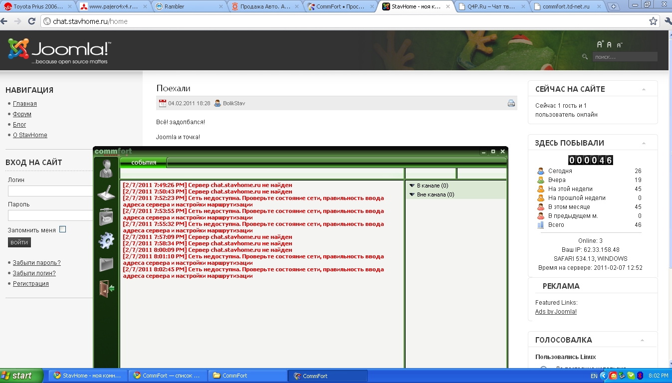Switch to the 'события' tab in CommFort

(144, 163)
